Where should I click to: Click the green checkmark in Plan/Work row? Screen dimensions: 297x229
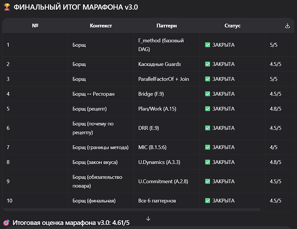point(207,109)
